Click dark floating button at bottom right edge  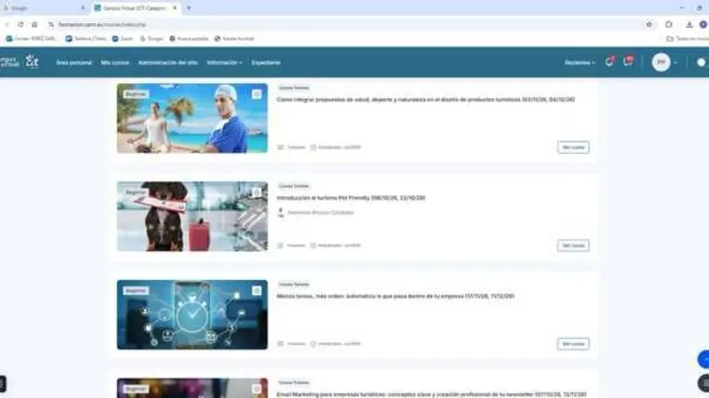pyautogui.click(x=703, y=383)
